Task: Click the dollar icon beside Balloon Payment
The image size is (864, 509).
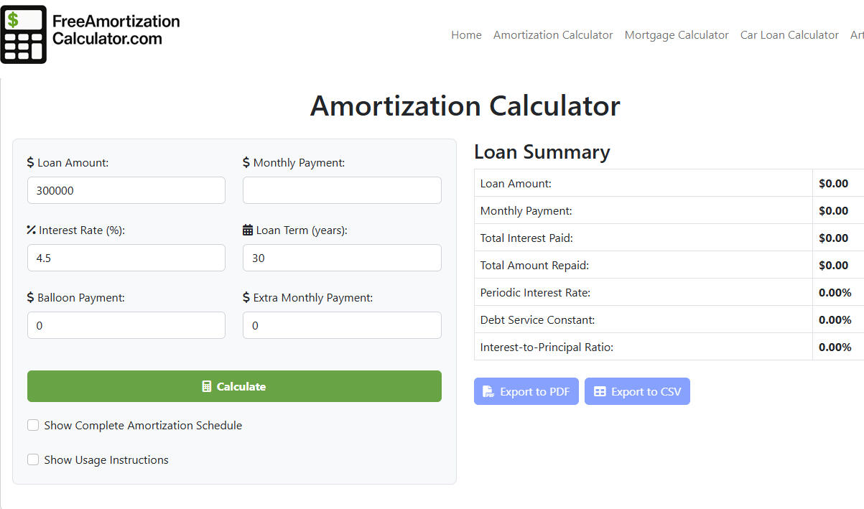Action: pos(32,297)
